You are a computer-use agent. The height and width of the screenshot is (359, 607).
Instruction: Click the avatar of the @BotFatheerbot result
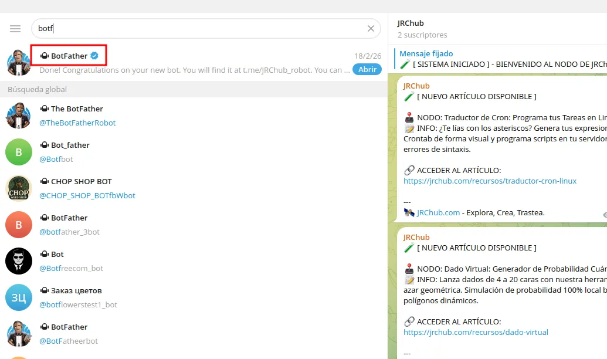click(19, 334)
